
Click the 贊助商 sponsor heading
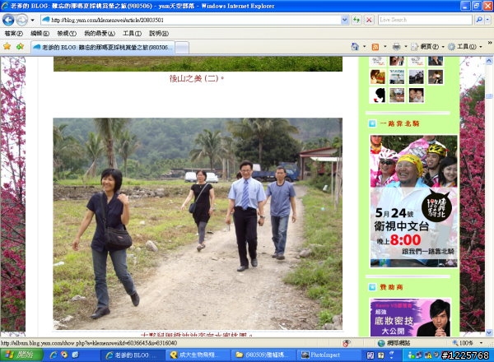point(391,287)
